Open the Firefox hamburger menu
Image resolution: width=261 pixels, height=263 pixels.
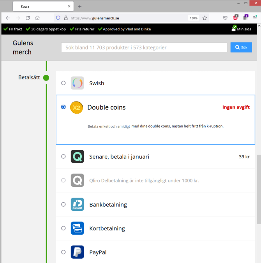click(255, 18)
